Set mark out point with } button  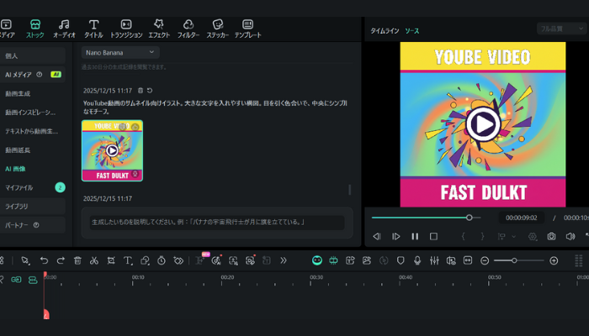click(x=483, y=236)
